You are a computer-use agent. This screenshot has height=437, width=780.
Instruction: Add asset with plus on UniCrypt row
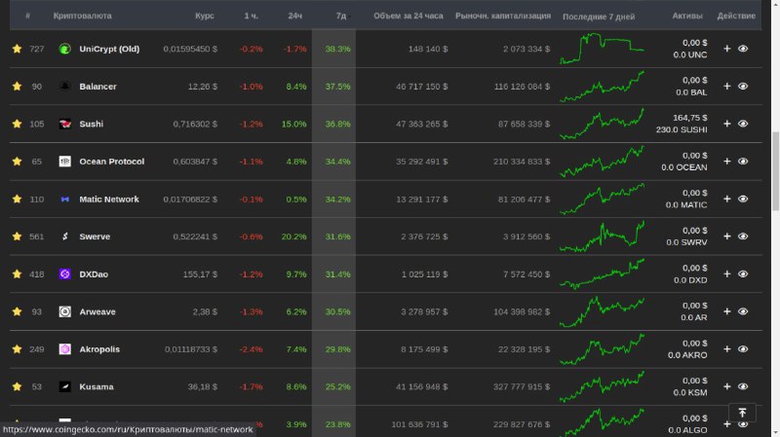(x=726, y=49)
